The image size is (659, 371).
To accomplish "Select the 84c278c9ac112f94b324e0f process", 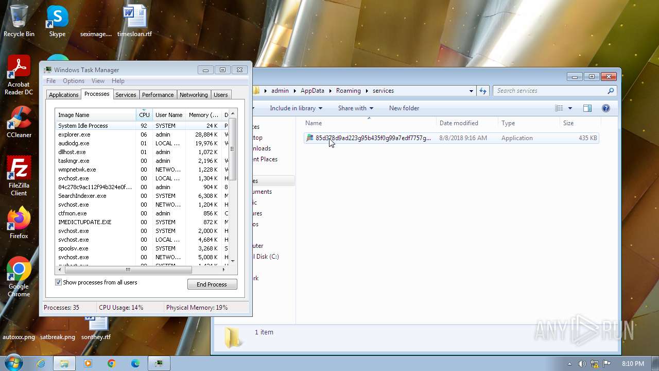I will (x=142, y=187).
